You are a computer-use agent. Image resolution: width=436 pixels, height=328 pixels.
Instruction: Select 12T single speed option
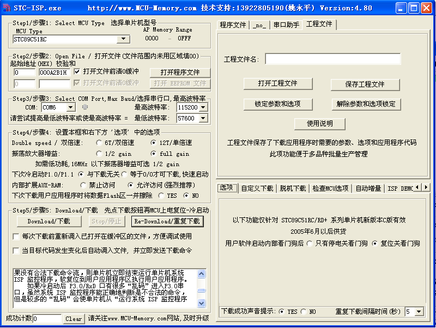coord(153,143)
